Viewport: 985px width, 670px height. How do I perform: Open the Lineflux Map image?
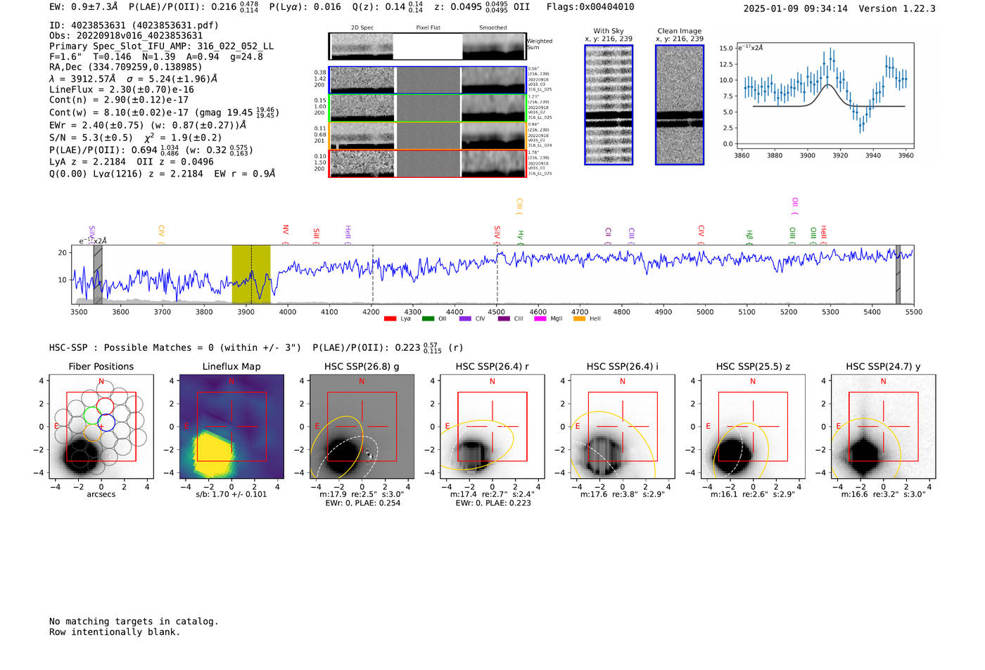(x=231, y=427)
